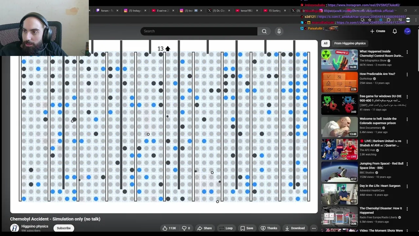Save video to a playlist

tap(246, 228)
